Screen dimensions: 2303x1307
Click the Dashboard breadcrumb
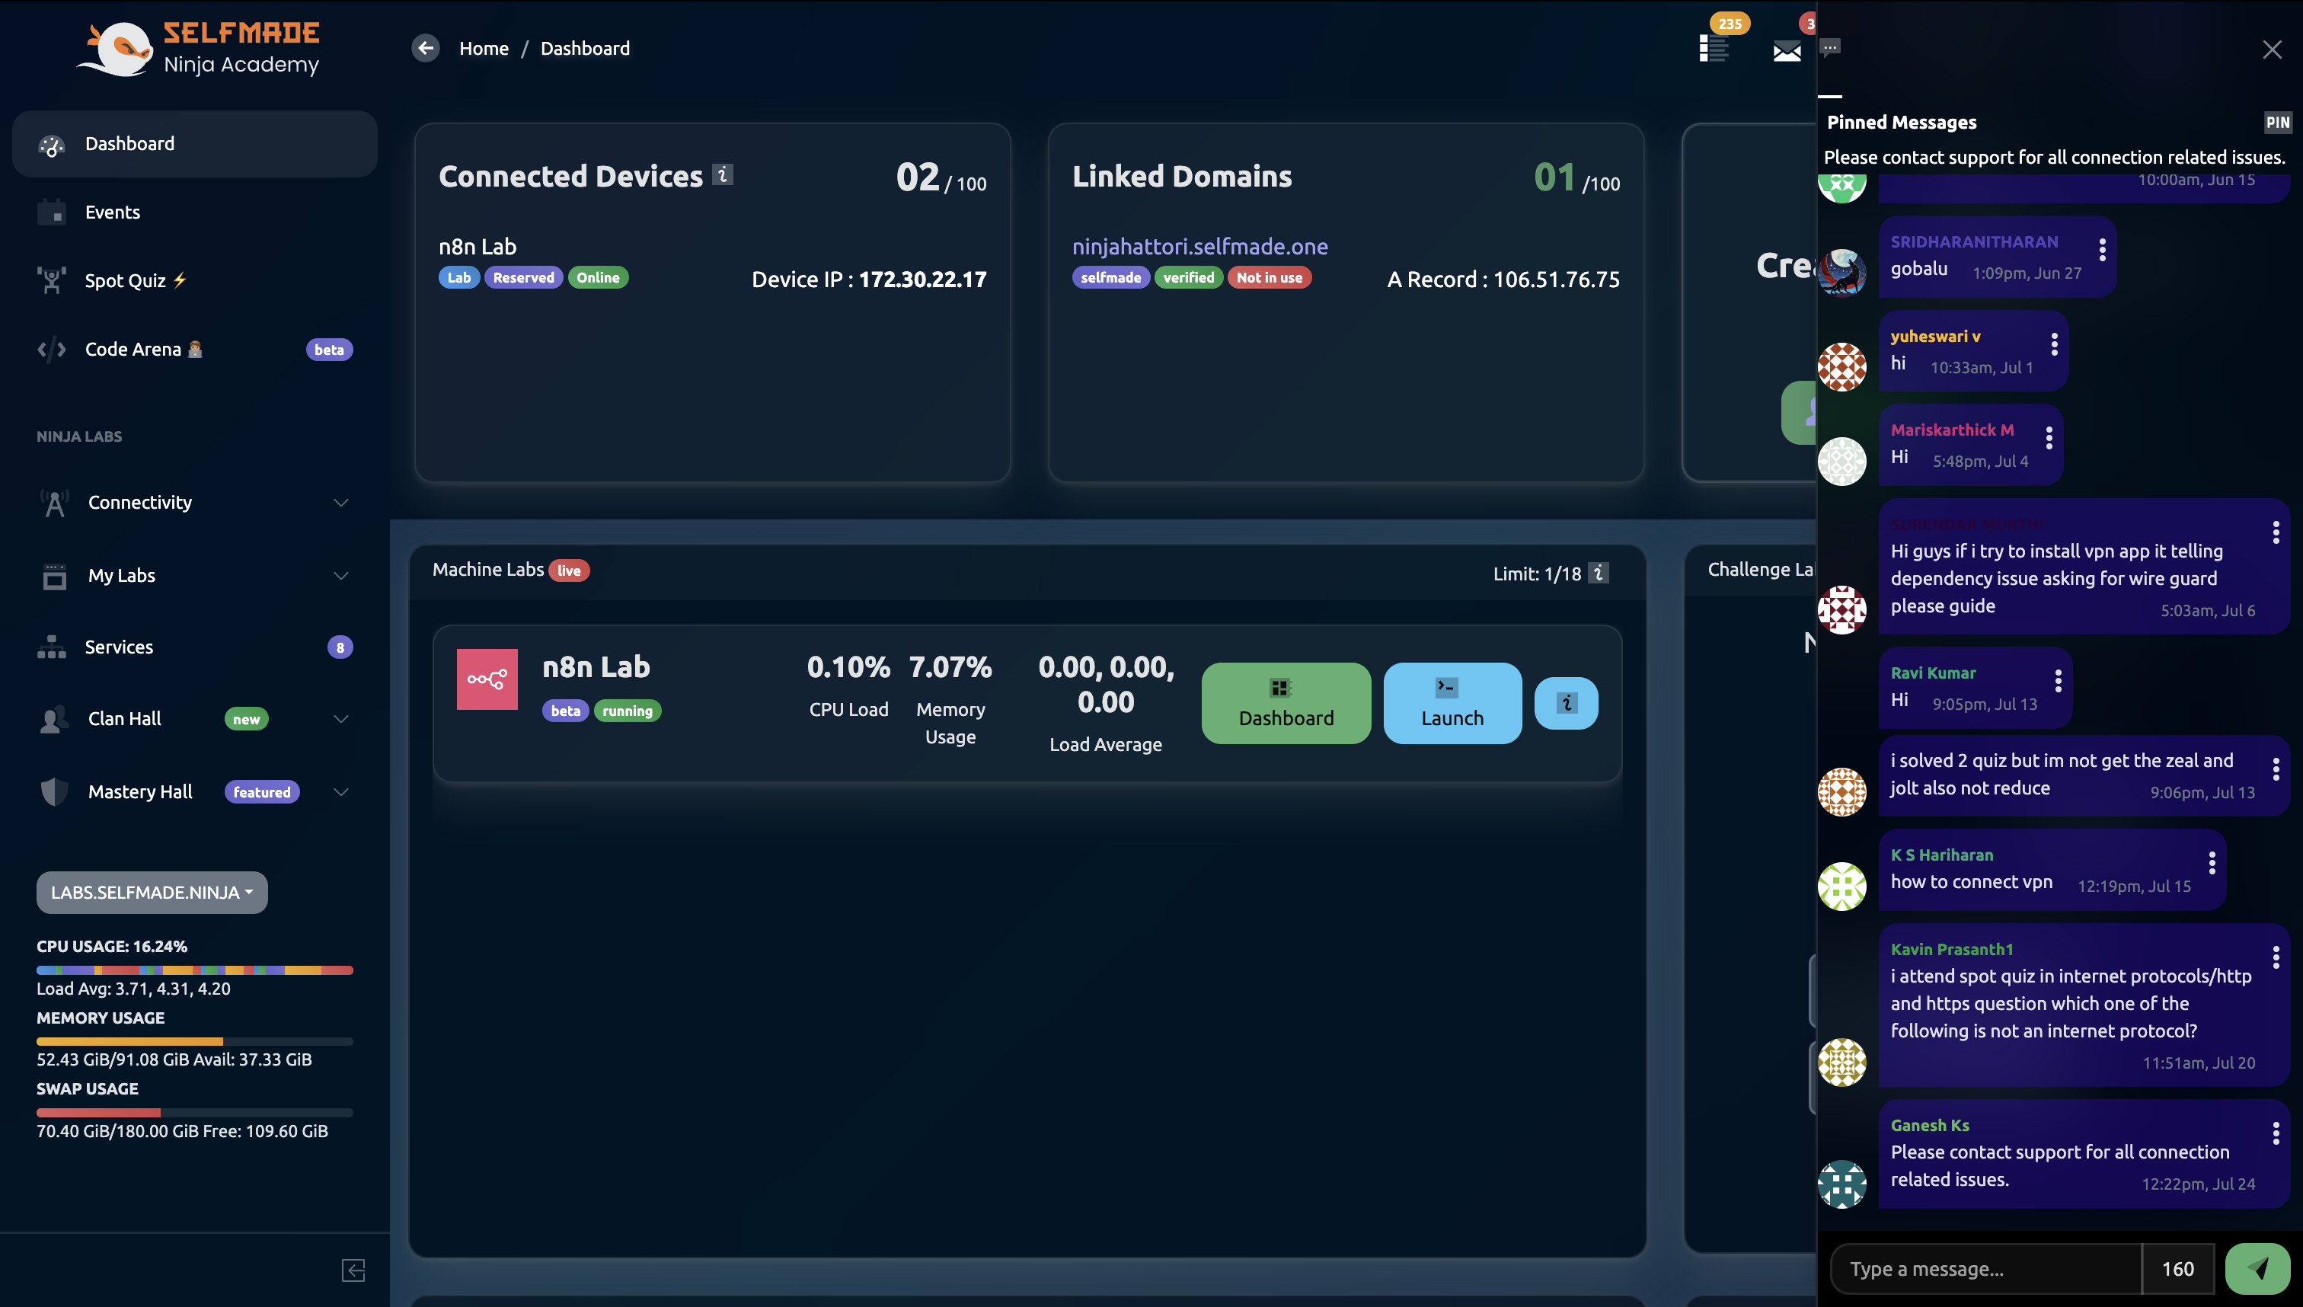pyautogui.click(x=585, y=49)
